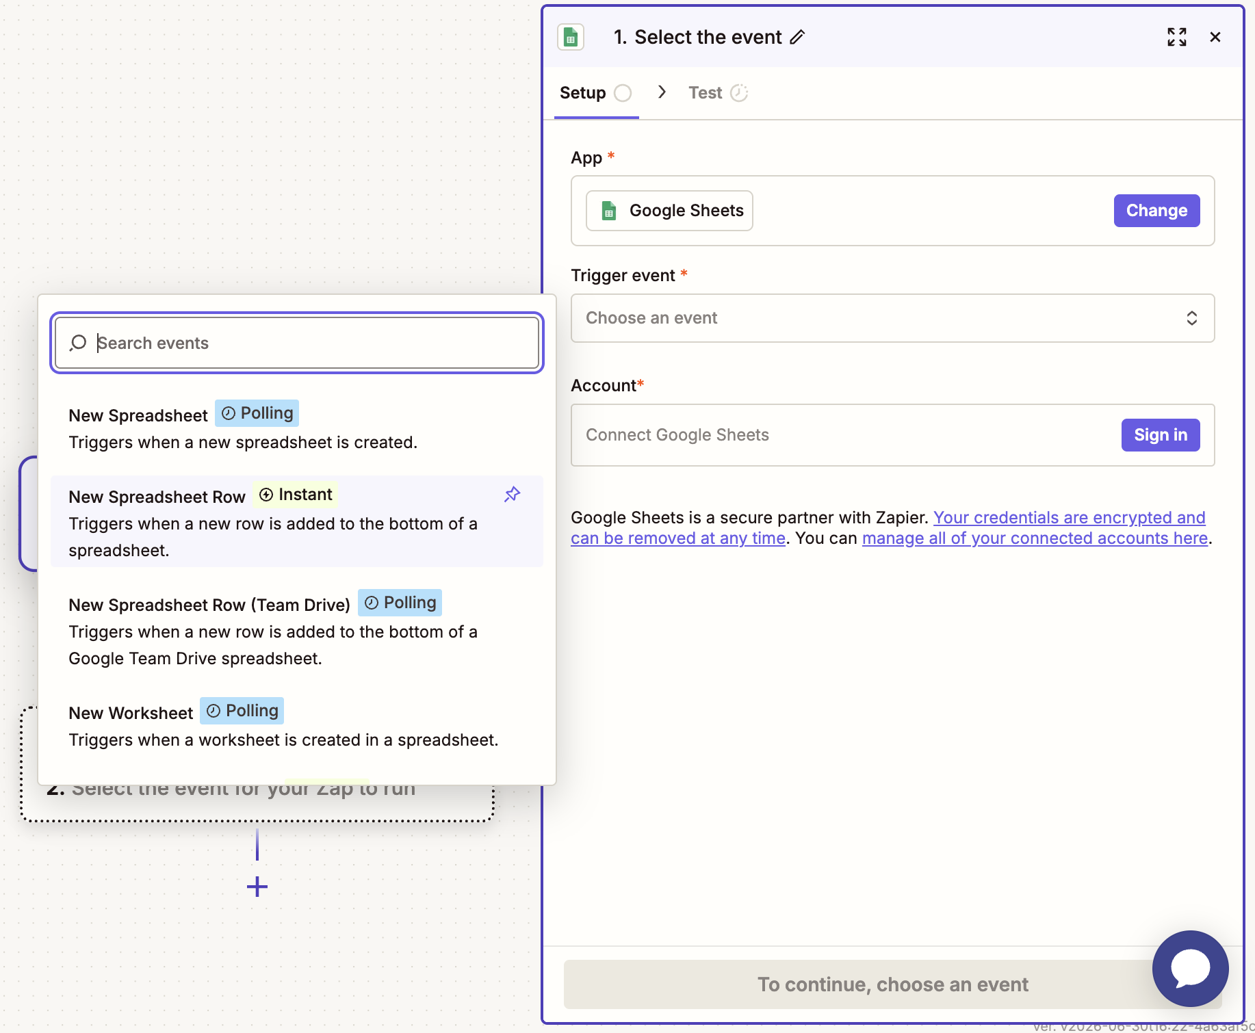The image size is (1255, 1033).
Task: Focus the Search events field
Action: [297, 343]
